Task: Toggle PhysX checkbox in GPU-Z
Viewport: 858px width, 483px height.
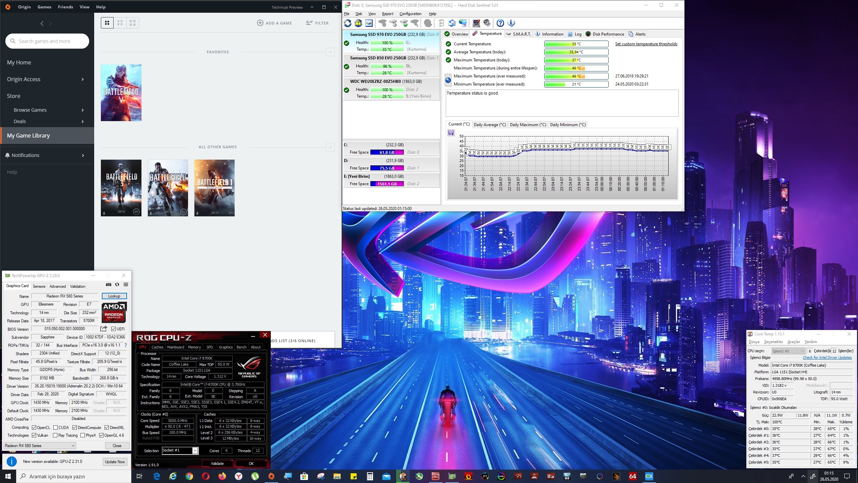Action: [82, 435]
